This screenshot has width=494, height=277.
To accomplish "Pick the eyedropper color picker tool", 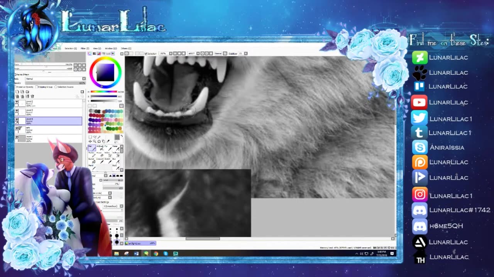I will 108,141.
